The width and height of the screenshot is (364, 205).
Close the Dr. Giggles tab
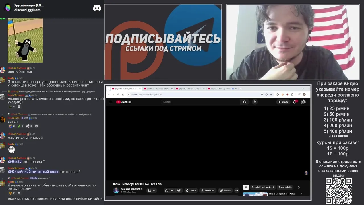click(x=172, y=89)
